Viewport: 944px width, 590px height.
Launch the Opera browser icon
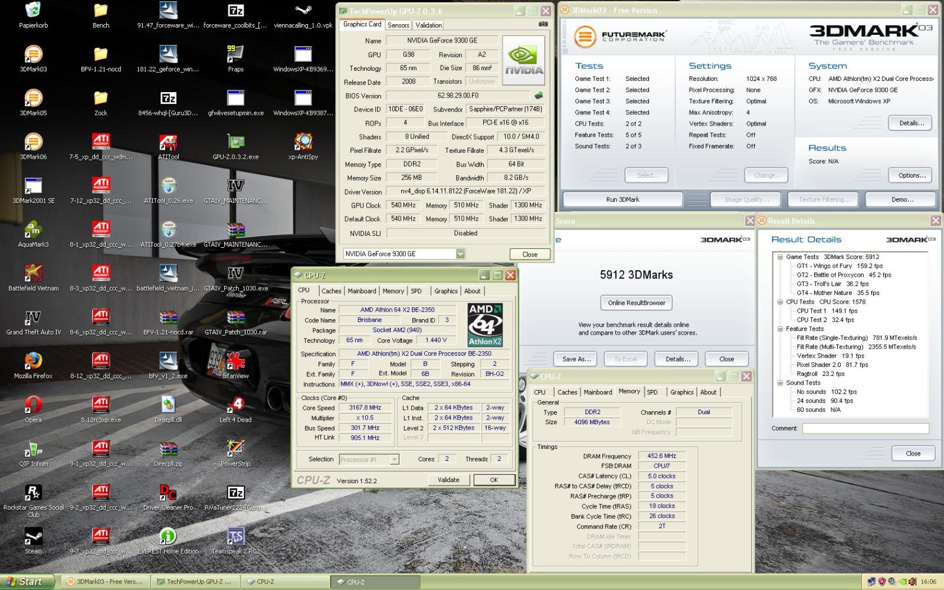(x=33, y=405)
